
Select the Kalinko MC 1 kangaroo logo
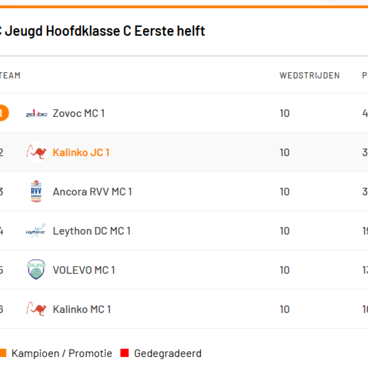tap(36, 309)
